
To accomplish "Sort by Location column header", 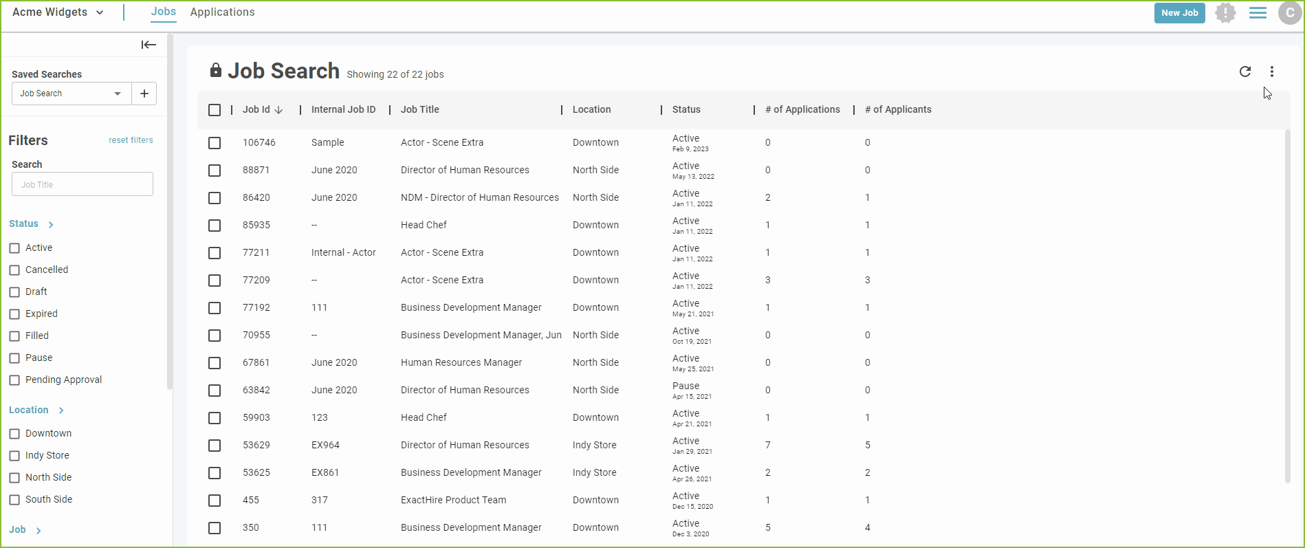I will [x=591, y=109].
